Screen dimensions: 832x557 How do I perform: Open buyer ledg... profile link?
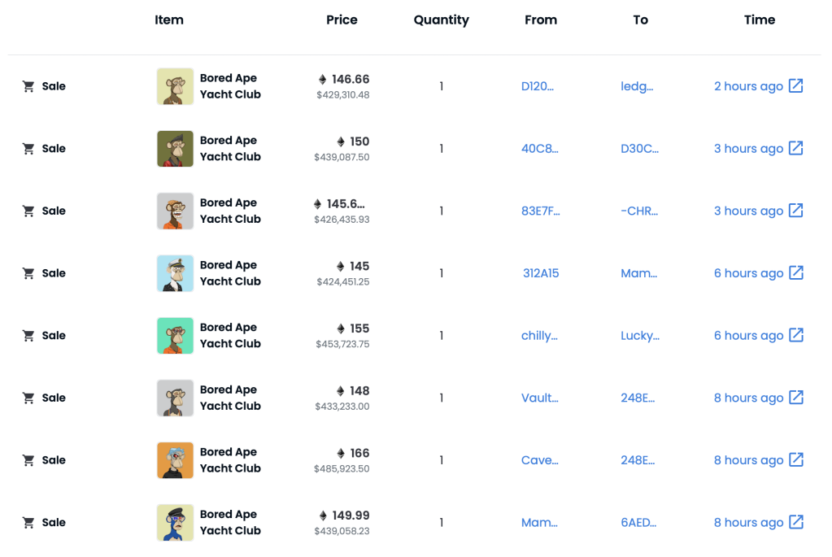[x=637, y=86]
